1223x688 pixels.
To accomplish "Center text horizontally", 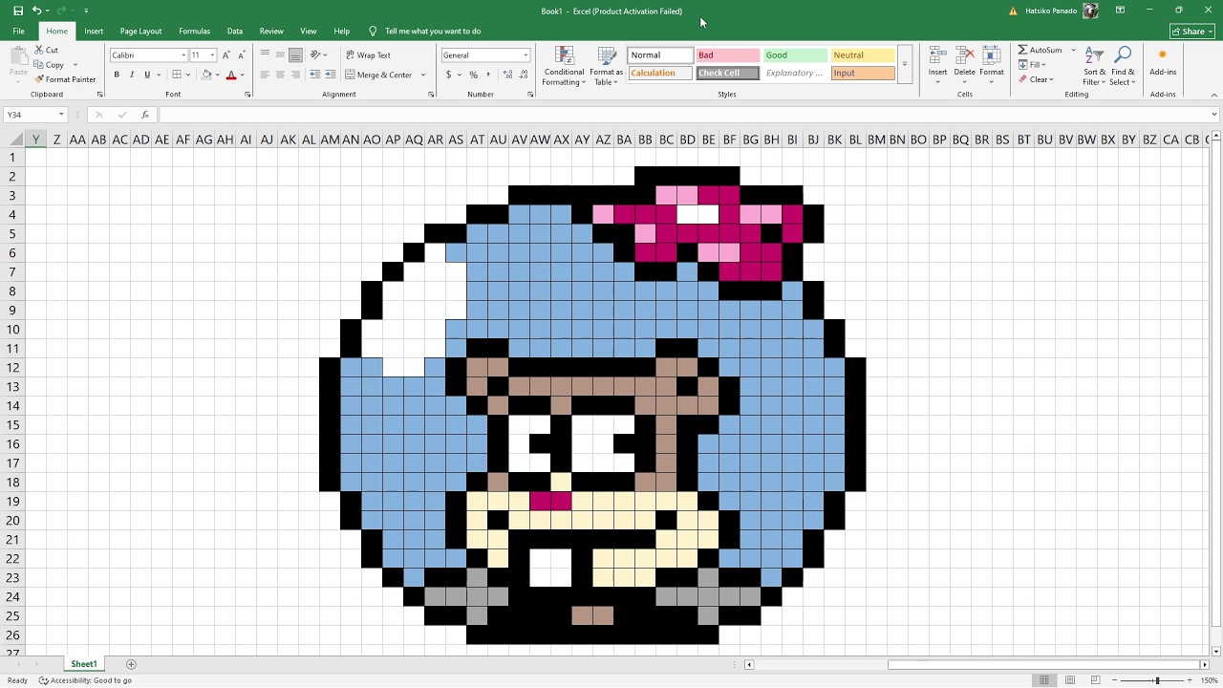I will tap(280, 75).
